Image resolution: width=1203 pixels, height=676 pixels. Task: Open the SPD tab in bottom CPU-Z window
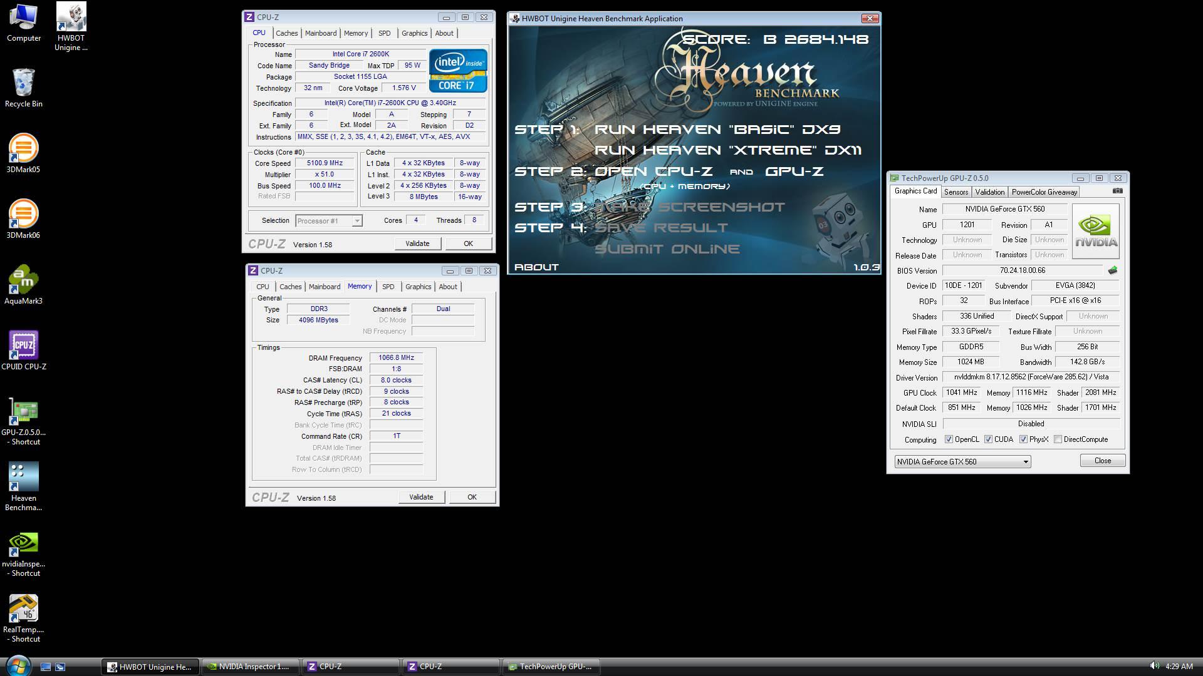pyautogui.click(x=388, y=287)
